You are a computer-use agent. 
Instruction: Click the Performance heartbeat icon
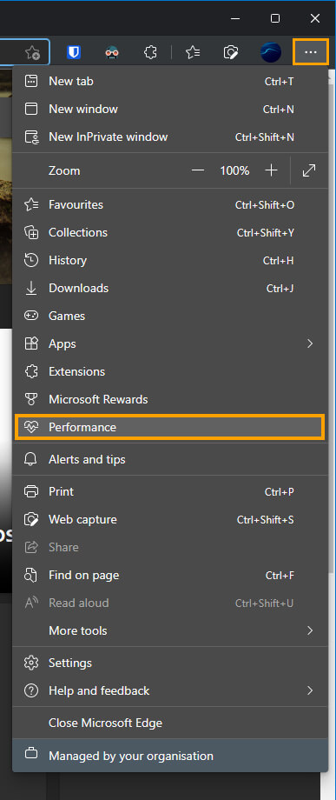(x=31, y=427)
